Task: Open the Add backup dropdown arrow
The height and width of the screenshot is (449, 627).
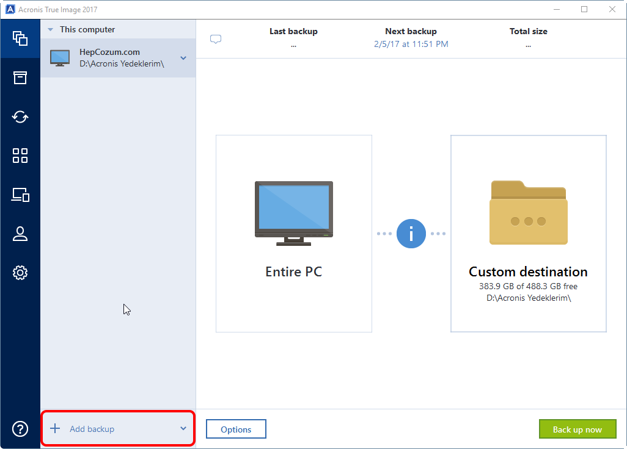Action: tap(183, 429)
